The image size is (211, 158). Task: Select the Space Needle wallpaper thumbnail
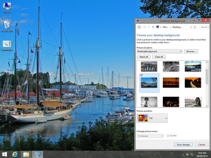149,101
